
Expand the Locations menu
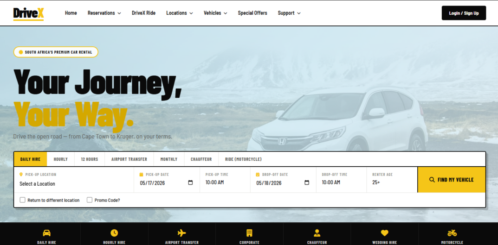pos(180,13)
